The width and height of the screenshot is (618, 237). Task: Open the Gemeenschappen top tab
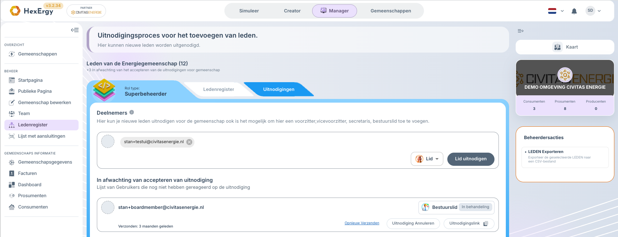pos(391,11)
